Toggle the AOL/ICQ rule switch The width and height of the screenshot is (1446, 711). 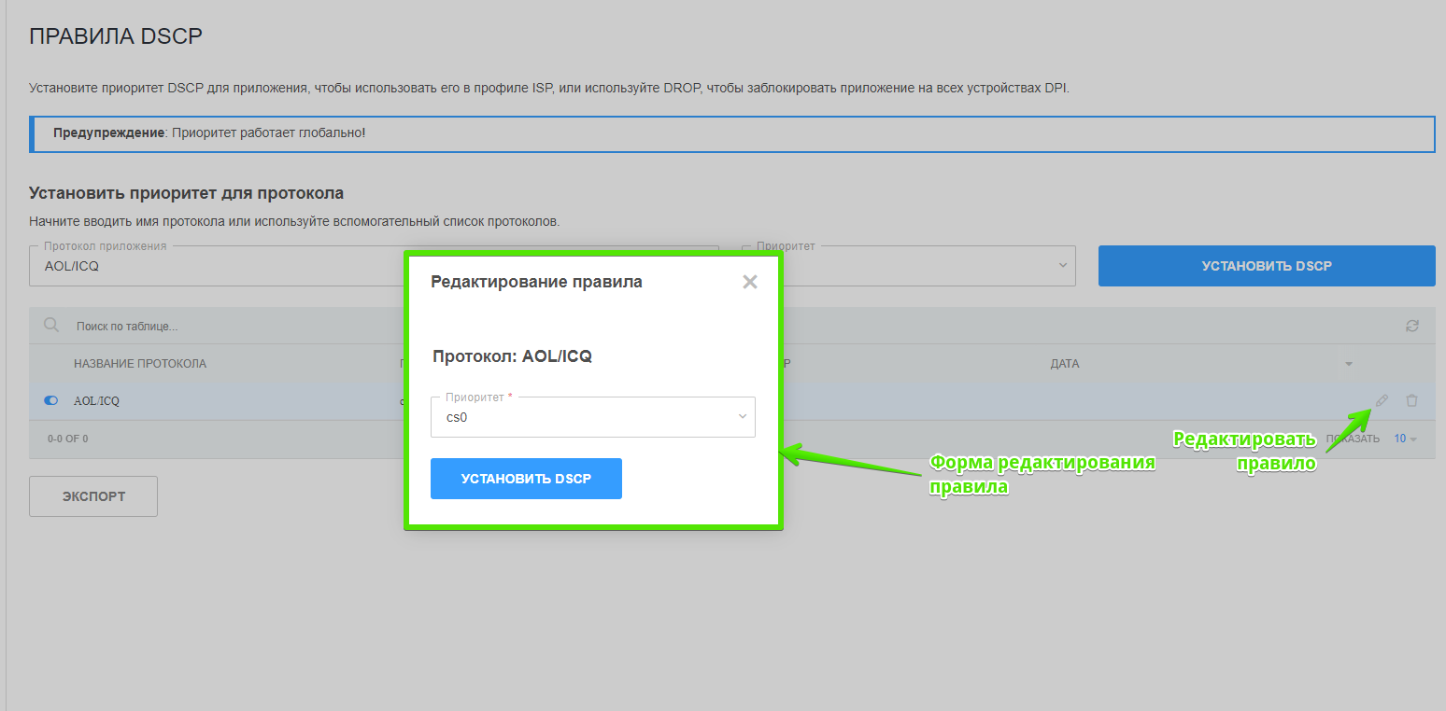coord(51,400)
